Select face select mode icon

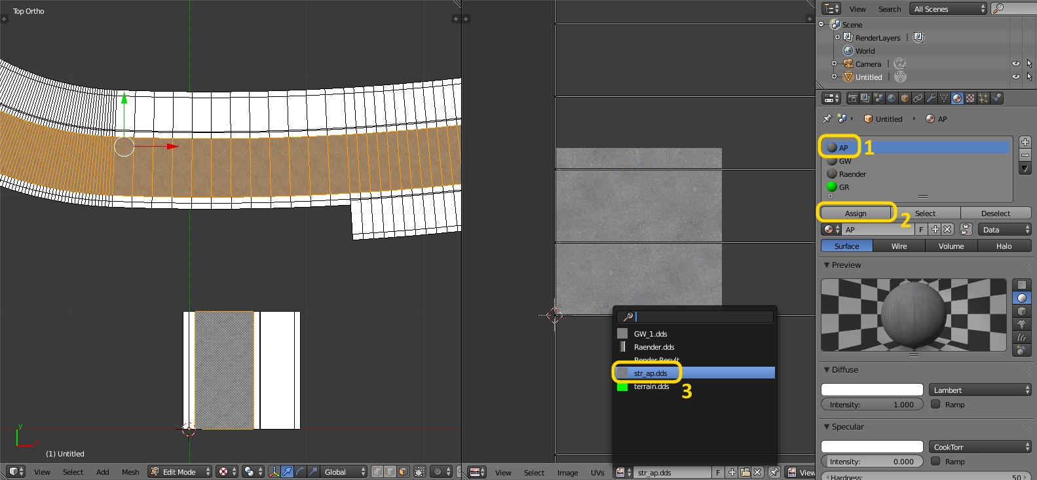(x=403, y=471)
